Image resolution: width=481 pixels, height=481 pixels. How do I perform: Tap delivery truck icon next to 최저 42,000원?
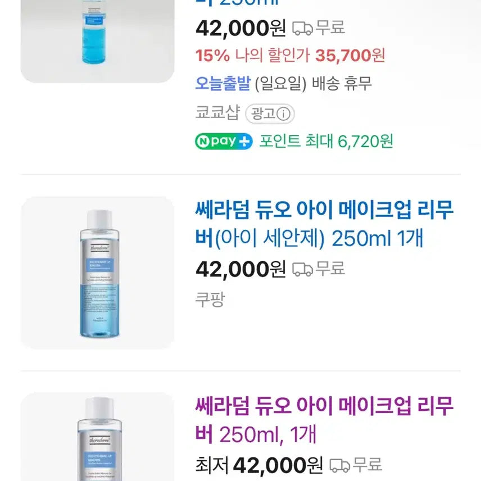coord(339,465)
